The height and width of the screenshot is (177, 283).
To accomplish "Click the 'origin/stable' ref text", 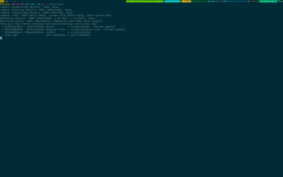I will point(80,32).
